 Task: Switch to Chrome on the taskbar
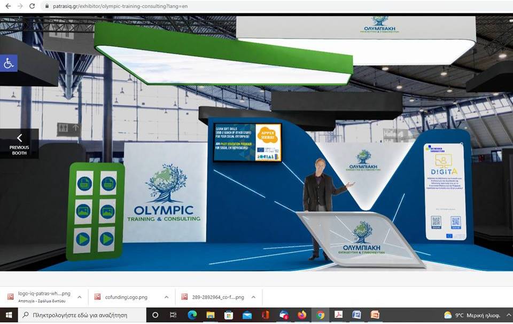pos(320,315)
